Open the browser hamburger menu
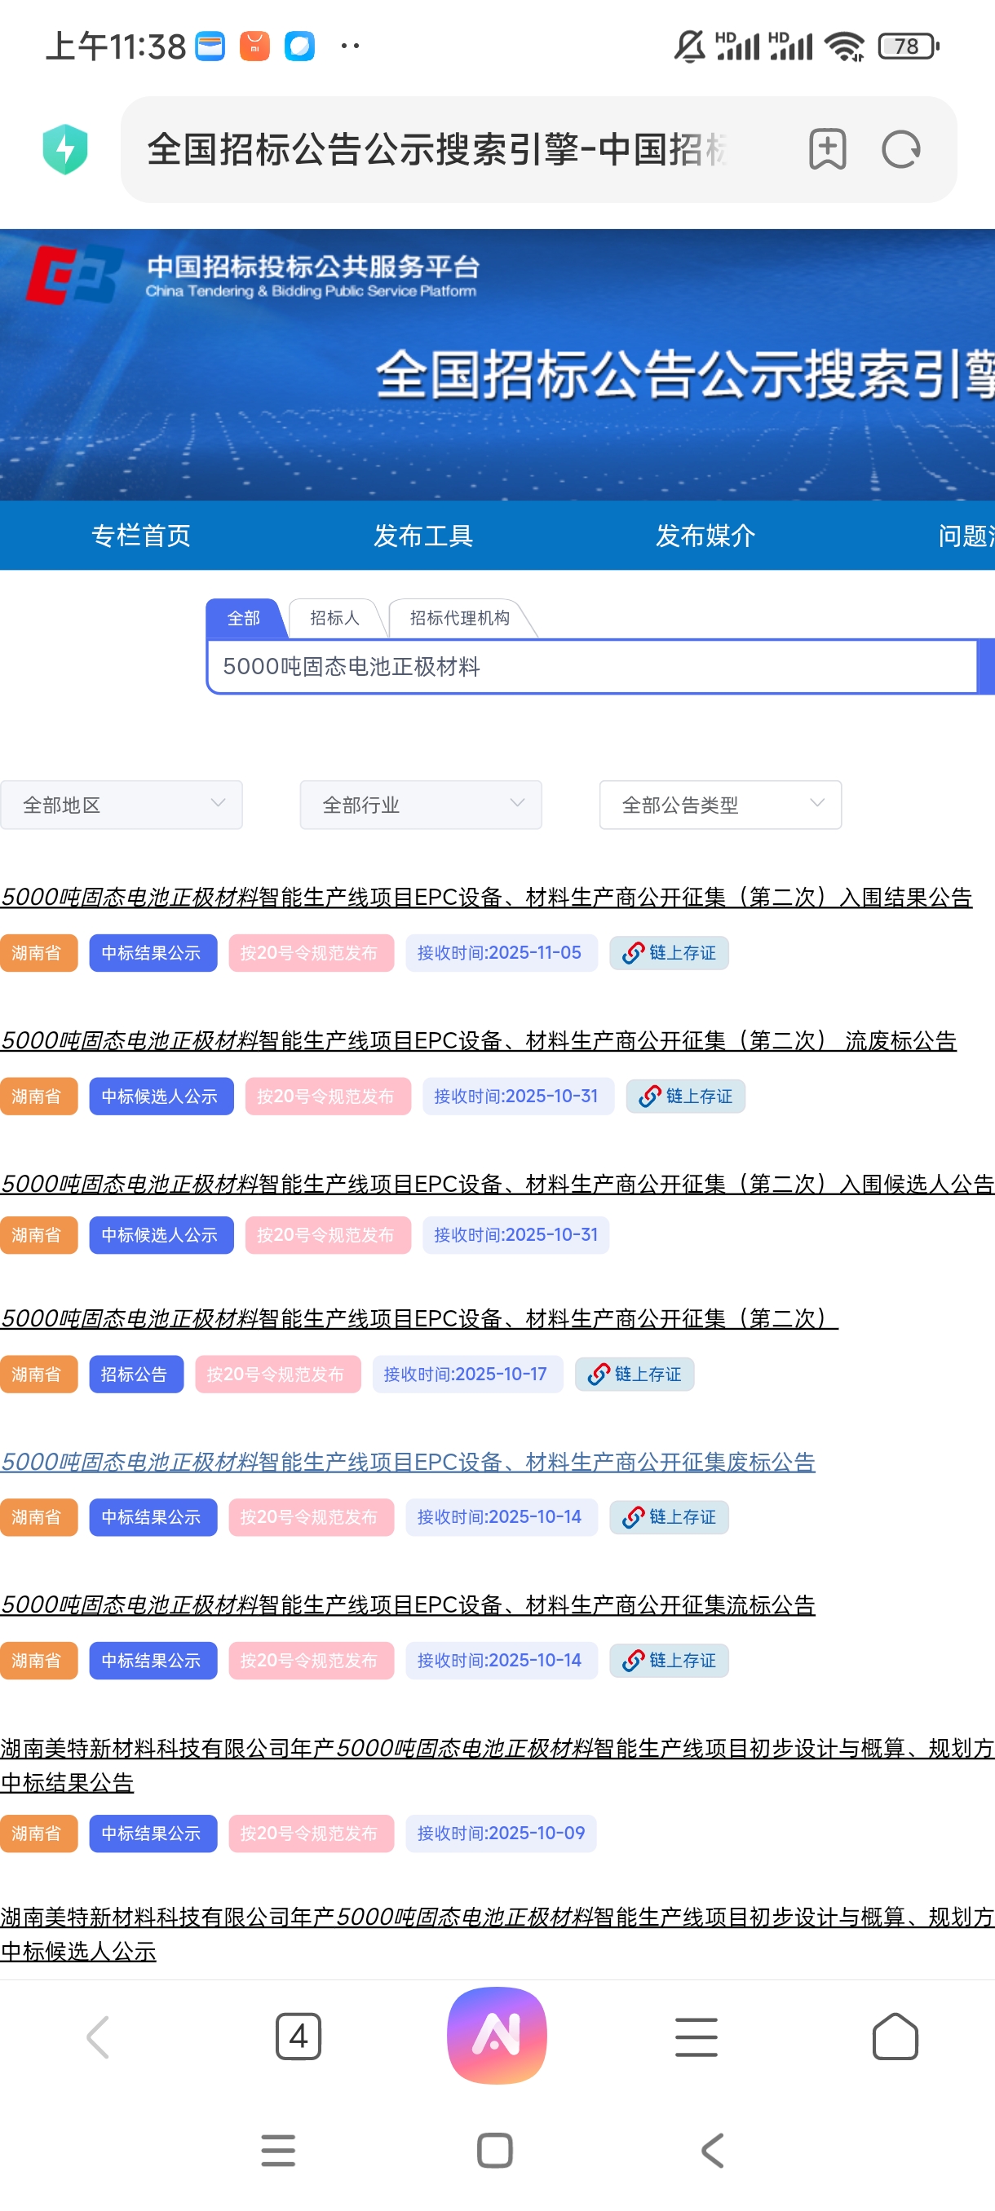The width and height of the screenshot is (995, 2211). [x=696, y=2037]
